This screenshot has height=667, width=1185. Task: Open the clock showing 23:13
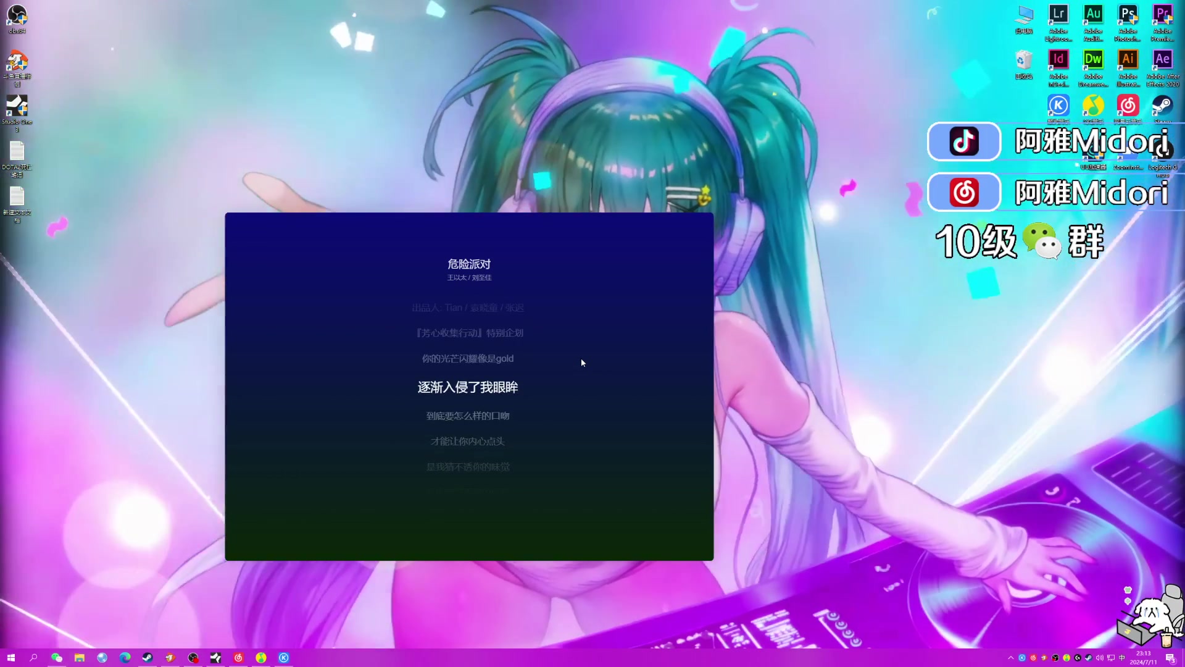(1144, 658)
